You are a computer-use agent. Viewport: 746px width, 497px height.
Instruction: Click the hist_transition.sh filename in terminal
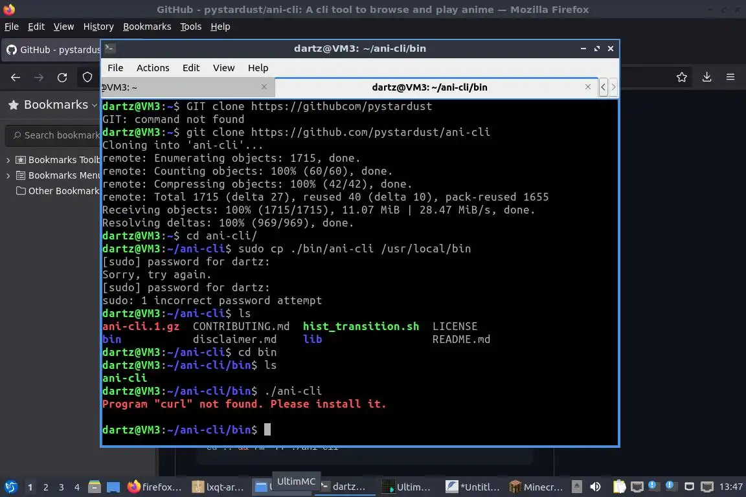361,326
